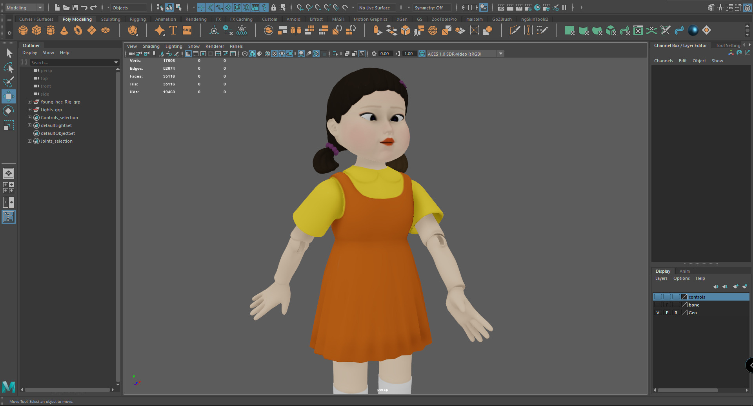Select the Scale tool in toolbox
This screenshot has height=406, width=753.
(x=9, y=125)
